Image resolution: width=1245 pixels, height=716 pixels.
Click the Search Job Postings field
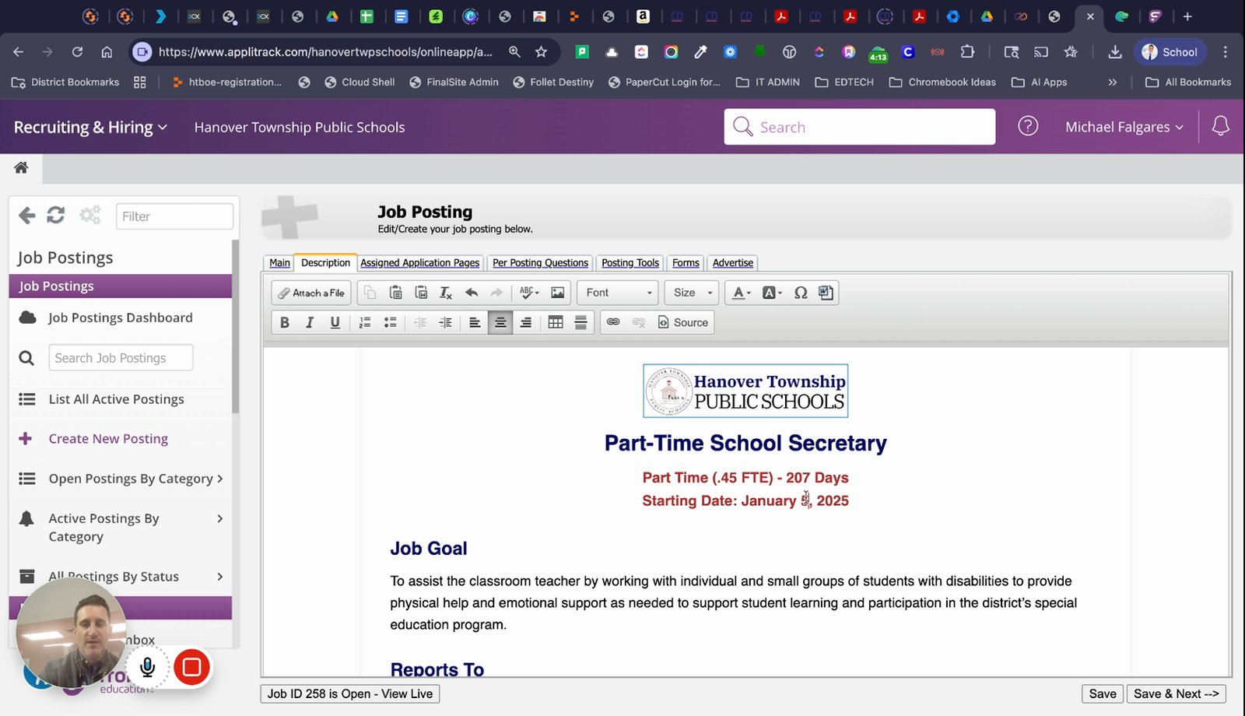pos(121,358)
